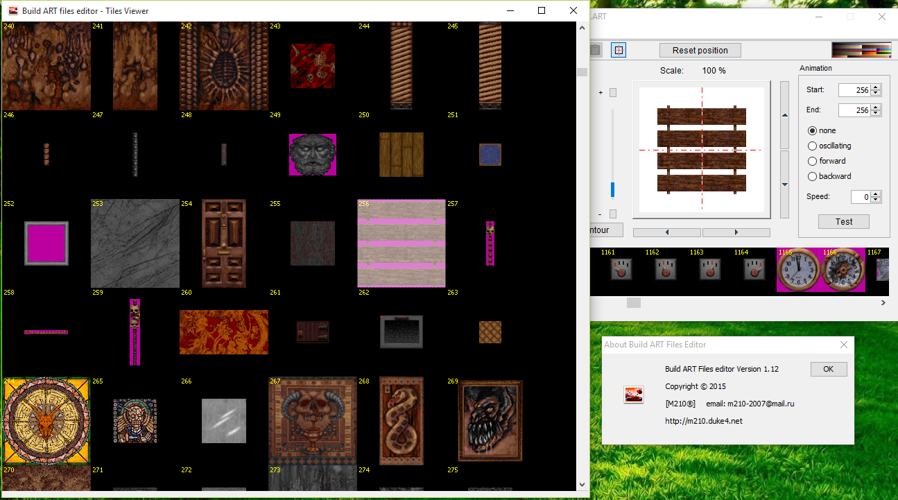Shift tile position right with arrow
This screenshot has width=898, height=500.
tap(736, 232)
